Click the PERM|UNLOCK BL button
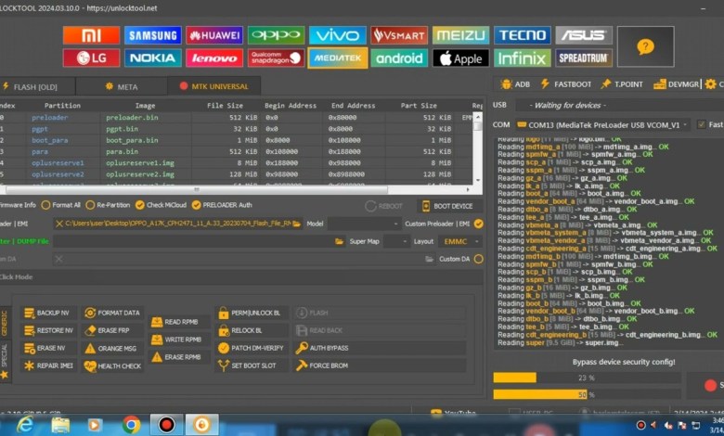 (x=251, y=313)
